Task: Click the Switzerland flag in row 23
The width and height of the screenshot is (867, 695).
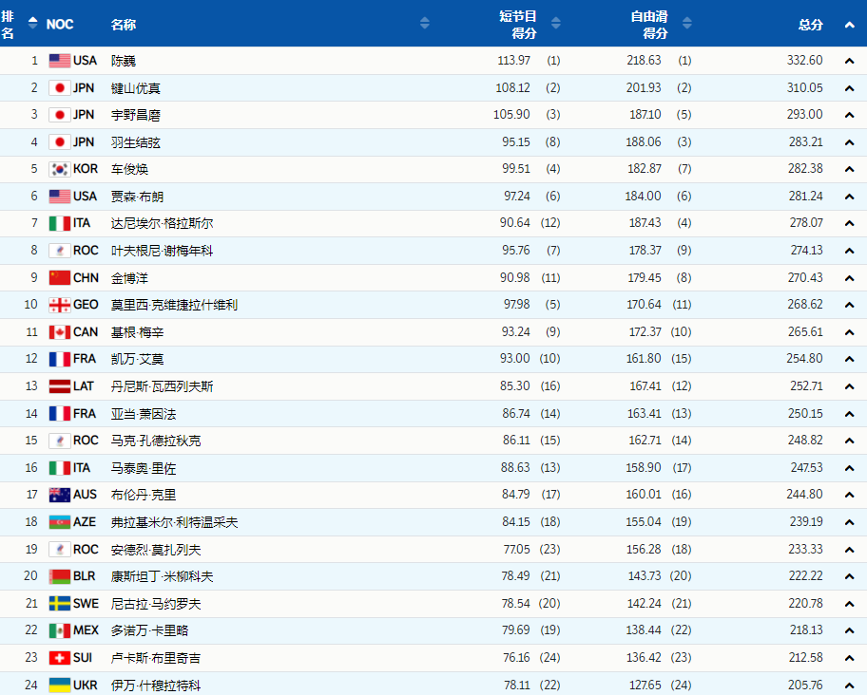Action: point(58,657)
